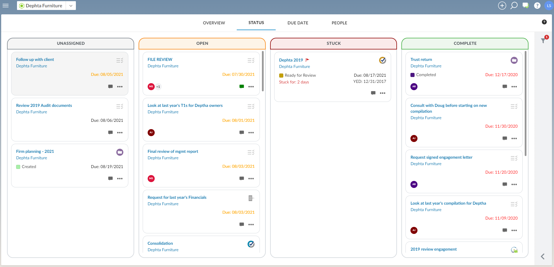The height and width of the screenshot is (267, 554).
Task: Expand the Deptha Furniture entity dropdown
Action: pos(71,6)
